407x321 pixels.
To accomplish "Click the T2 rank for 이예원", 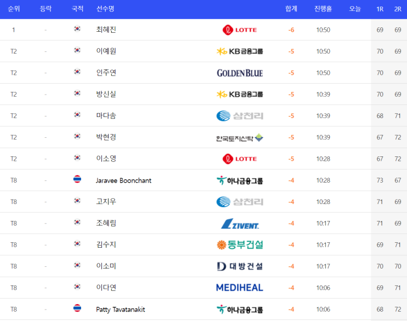I will tap(14, 51).
